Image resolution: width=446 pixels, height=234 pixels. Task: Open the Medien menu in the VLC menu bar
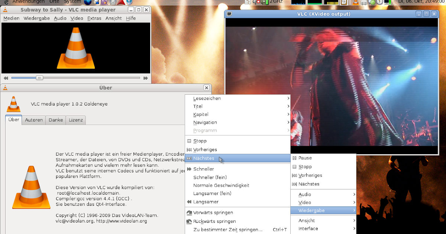[x=12, y=18]
